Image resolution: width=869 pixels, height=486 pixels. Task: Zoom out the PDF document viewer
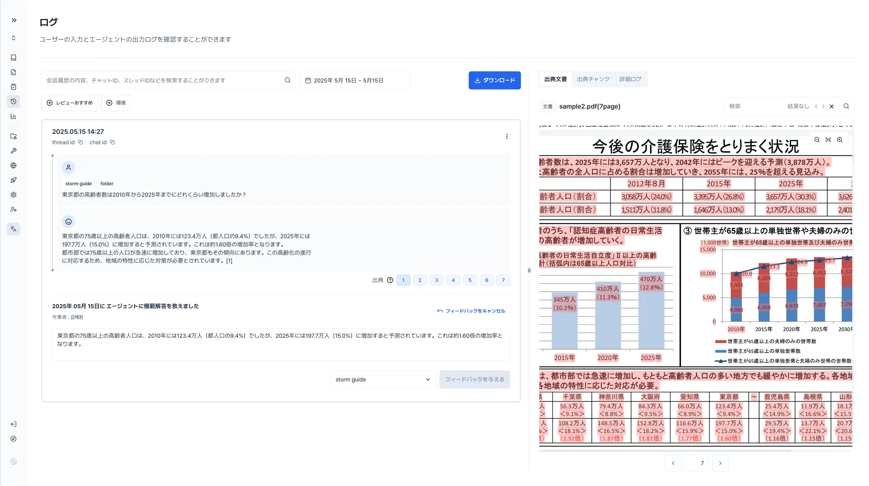point(817,140)
